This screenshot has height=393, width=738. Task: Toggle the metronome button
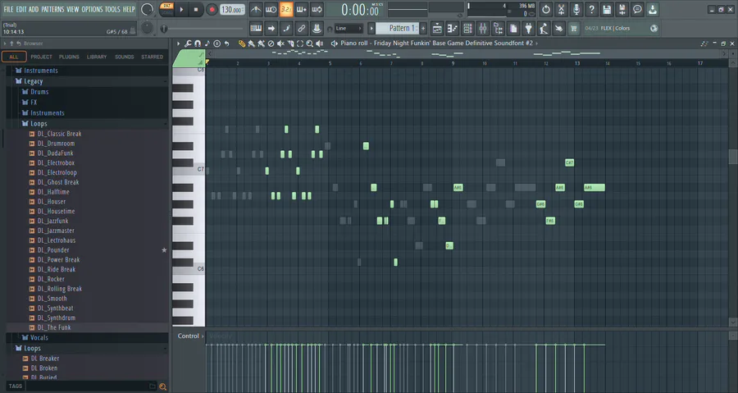(x=256, y=9)
